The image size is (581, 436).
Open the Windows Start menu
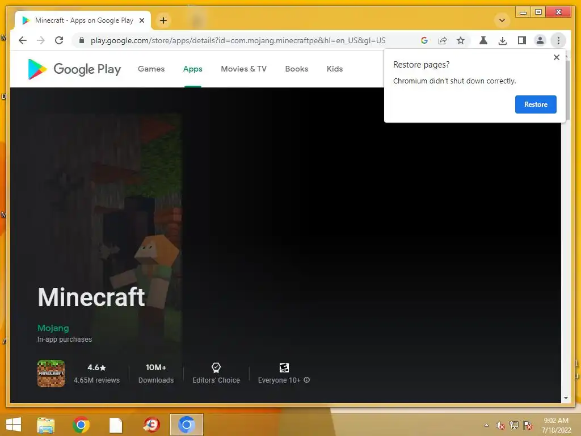14,425
